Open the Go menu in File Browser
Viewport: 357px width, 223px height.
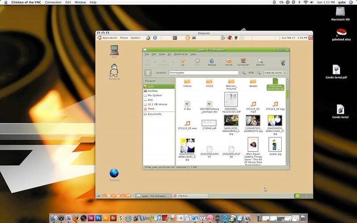click(x=169, y=54)
